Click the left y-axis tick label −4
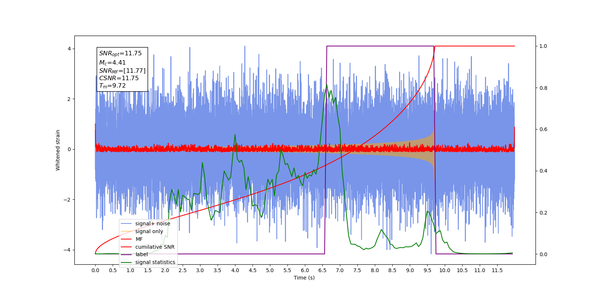The width and height of the screenshot is (595, 297). pos(67,250)
